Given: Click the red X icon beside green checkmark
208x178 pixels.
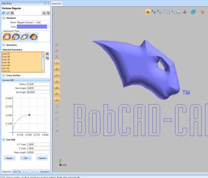Looking at the screenshot, I should tap(12, 13).
